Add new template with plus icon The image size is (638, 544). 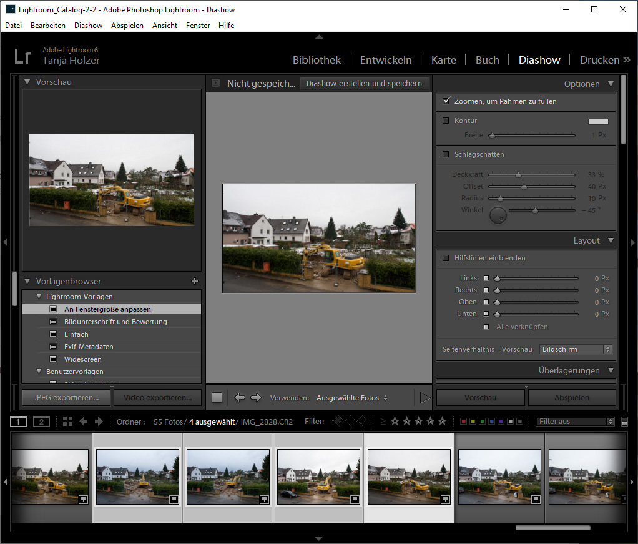click(194, 282)
